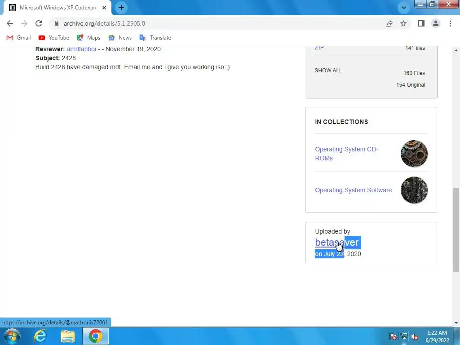
Task: Open YouTube bookmark
Action: coord(54,38)
